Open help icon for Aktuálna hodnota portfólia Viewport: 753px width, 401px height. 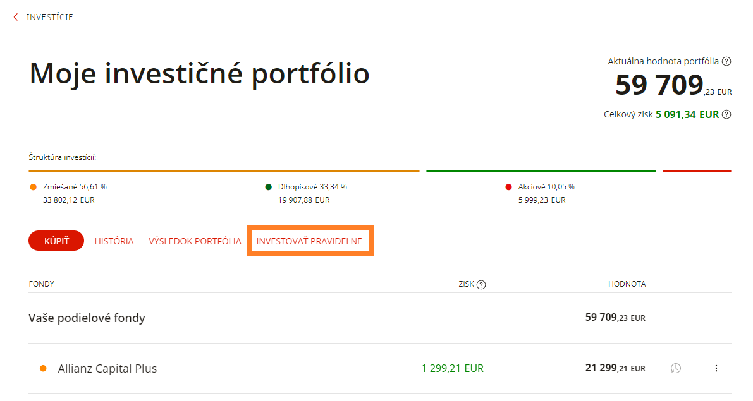point(726,61)
